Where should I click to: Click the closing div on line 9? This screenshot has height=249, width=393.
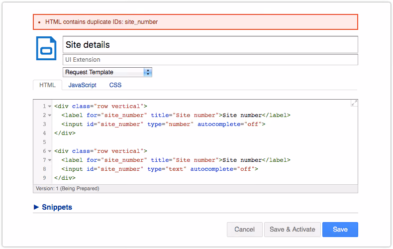(65, 178)
